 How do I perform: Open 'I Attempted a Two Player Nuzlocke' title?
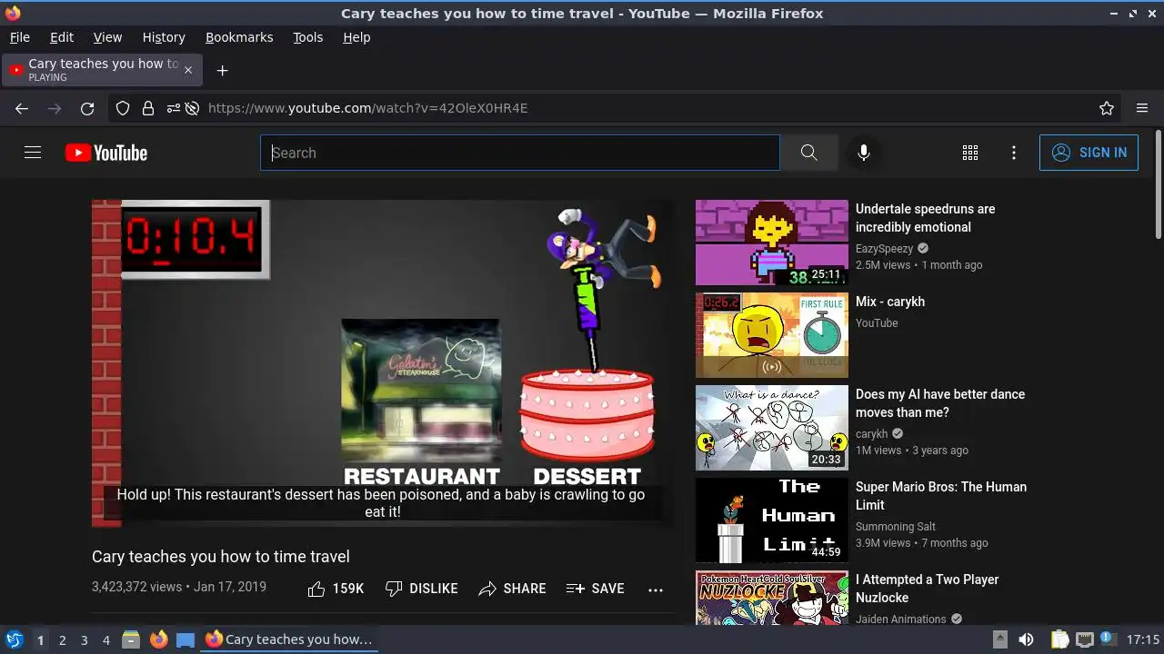[x=928, y=589]
